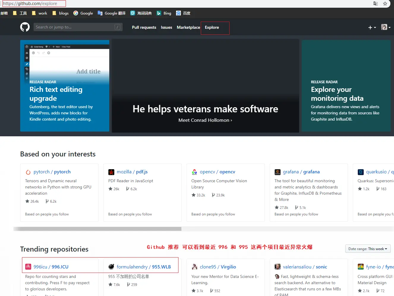View stargazers of grafana with 27.8k stars
The width and height of the screenshot is (394, 296).
(x=282, y=207)
